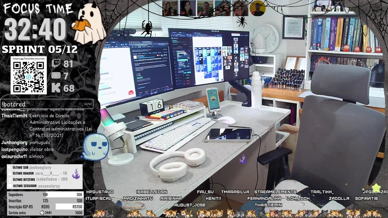Click the TRALTIXX_ name label
The image size is (388, 218).
pyautogui.click(x=322, y=192)
